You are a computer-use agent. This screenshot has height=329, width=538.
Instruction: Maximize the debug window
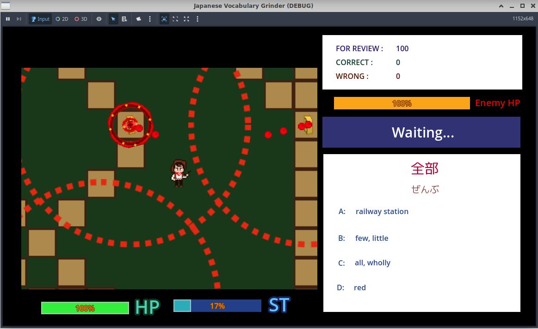tap(522, 6)
